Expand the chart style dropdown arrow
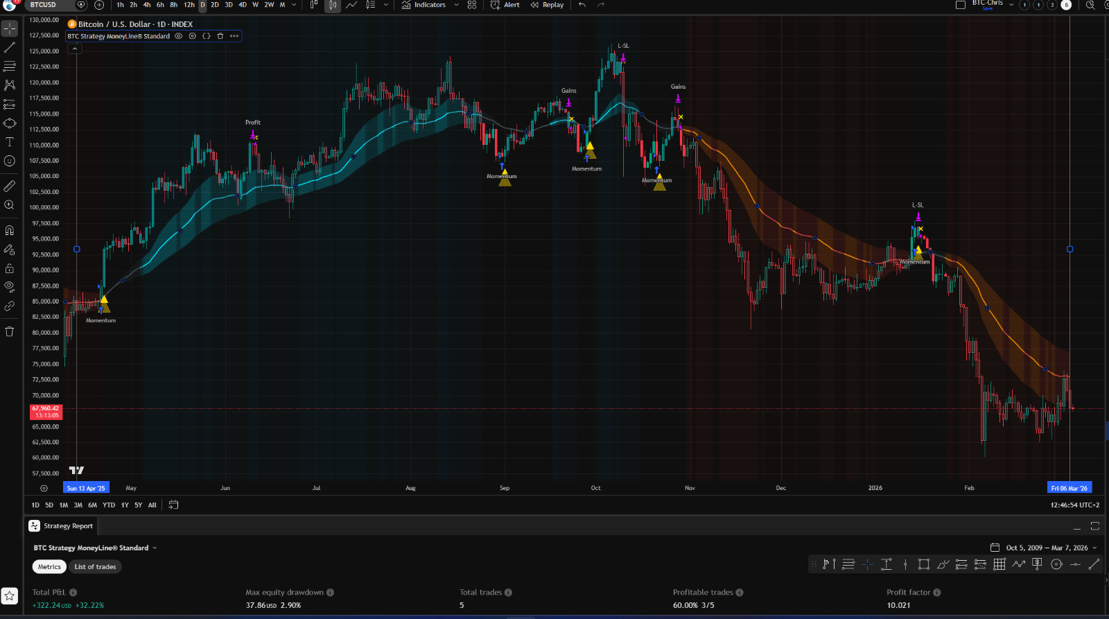The image size is (1109, 619). (386, 5)
